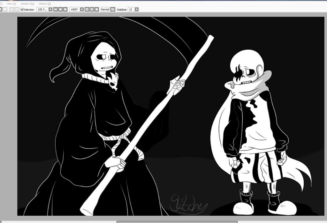Image resolution: width=327 pixels, height=223 pixels.
Task: Toggle the Selection checkbox
Action: tap(22, 10)
